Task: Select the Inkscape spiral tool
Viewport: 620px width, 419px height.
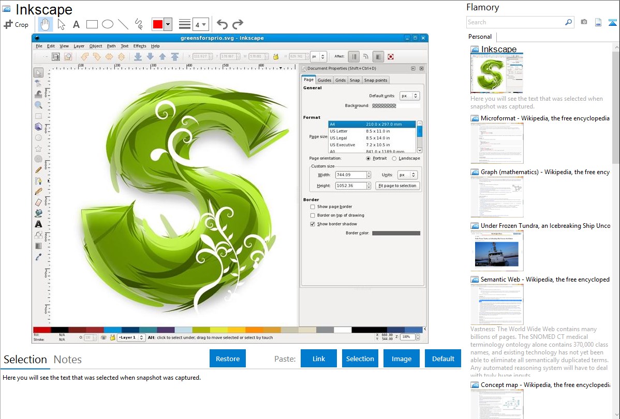Action: (38, 159)
